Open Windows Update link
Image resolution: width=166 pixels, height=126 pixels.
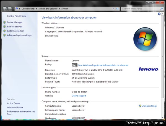(15, 107)
